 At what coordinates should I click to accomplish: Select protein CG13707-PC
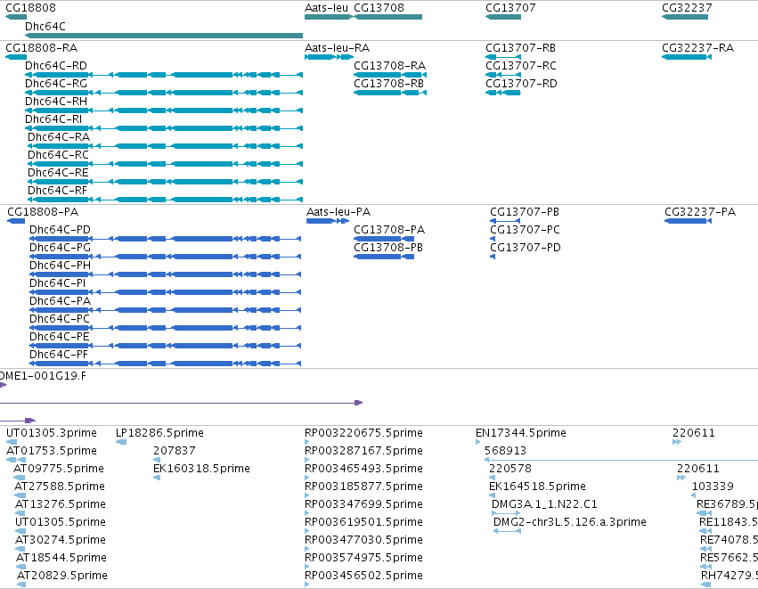tap(493, 239)
